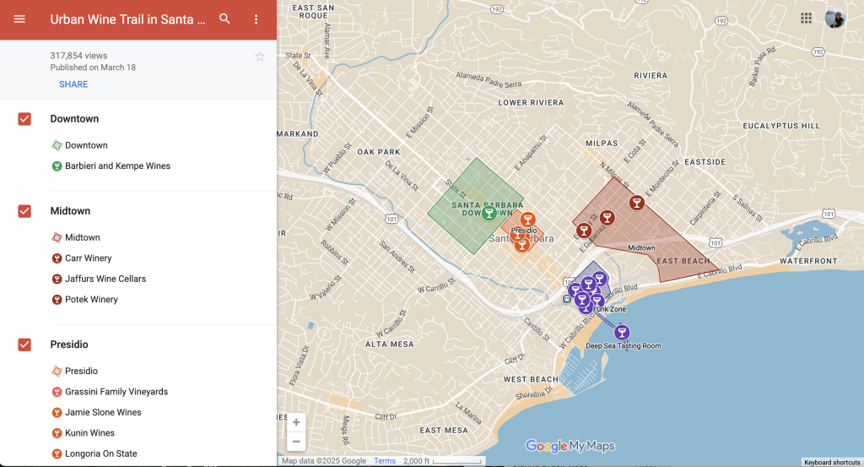Click the orange wine marker above Presidio label
This screenshot has width=864, height=467.
coord(527,220)
